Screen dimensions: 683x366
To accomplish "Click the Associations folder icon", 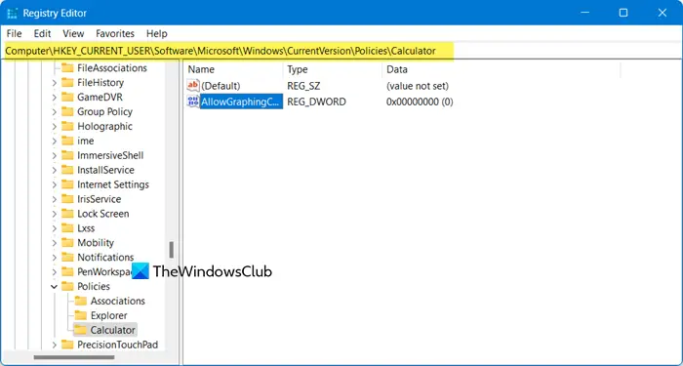I will 81,301.
